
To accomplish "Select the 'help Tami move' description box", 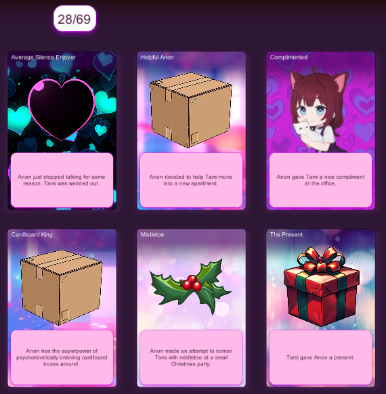I will pos(191,180).
